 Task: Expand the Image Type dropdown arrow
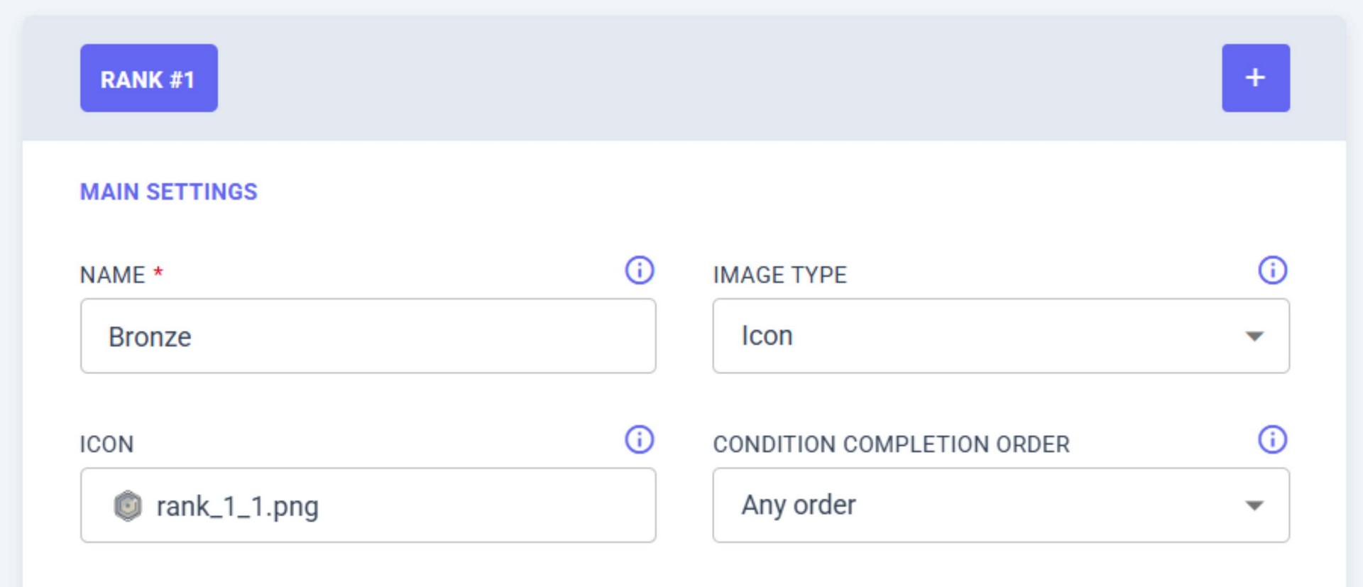pos(1254,336)
